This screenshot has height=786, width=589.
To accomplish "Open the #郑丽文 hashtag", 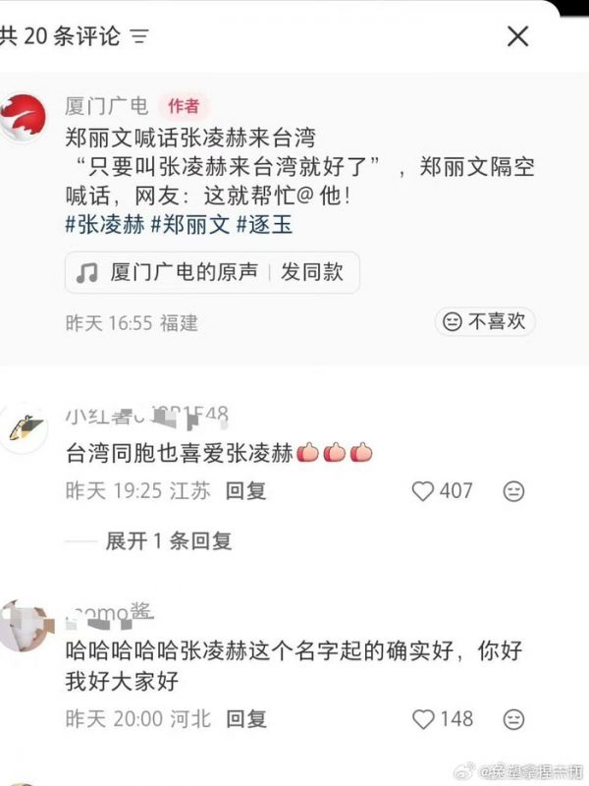I will pyautogui.click(x=190, y=225).
